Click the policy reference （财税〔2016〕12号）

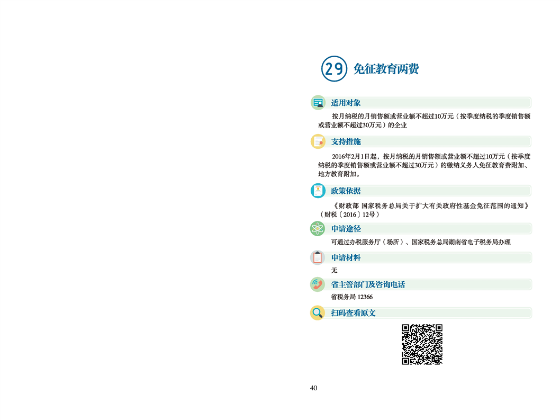(x=350, y=215)
